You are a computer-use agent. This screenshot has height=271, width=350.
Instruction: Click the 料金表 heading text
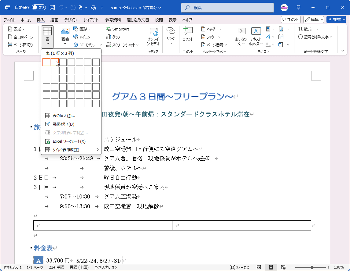pos(43,248)
